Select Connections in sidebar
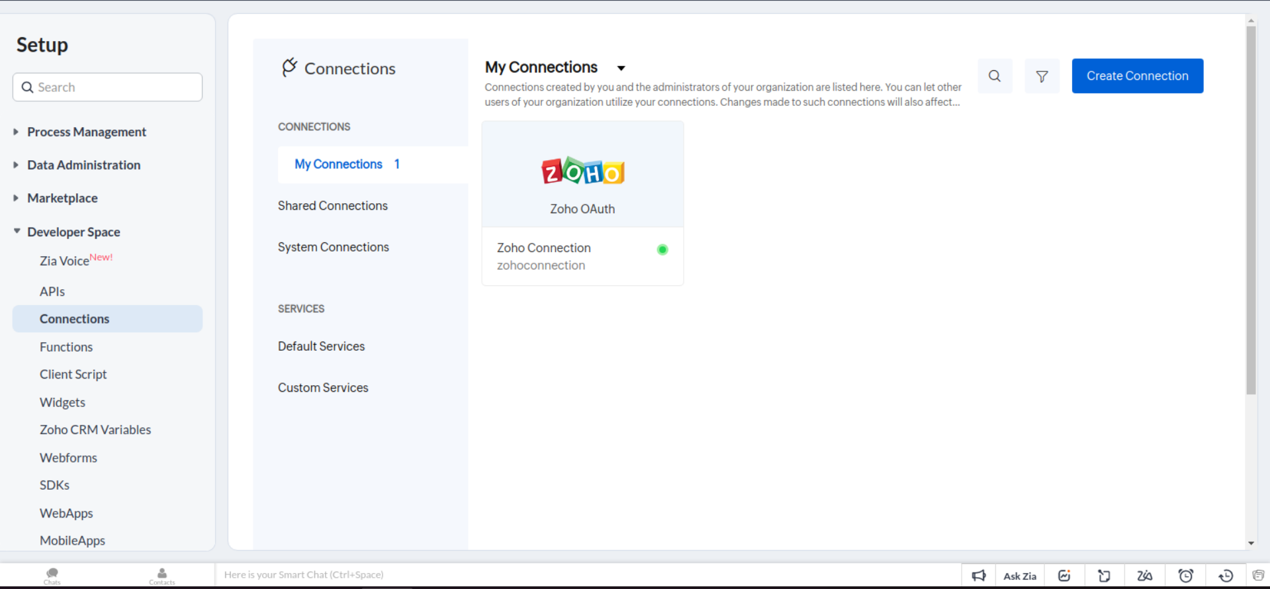The image size is (1270, 589). (107, 319)
